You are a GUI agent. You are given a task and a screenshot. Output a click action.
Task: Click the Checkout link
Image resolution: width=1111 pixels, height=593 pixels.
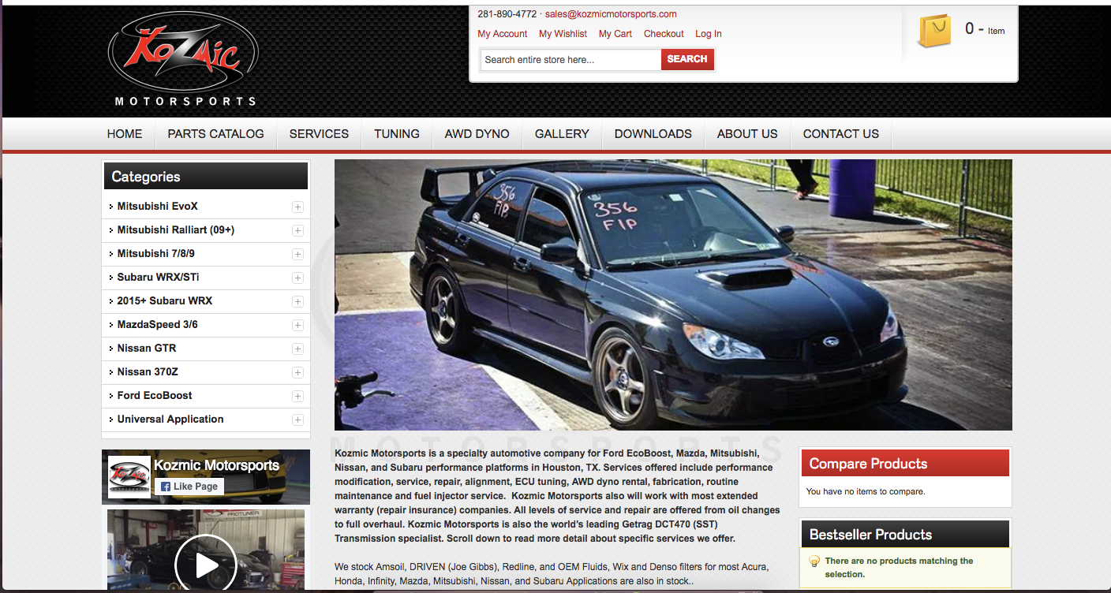click(664, 34)
